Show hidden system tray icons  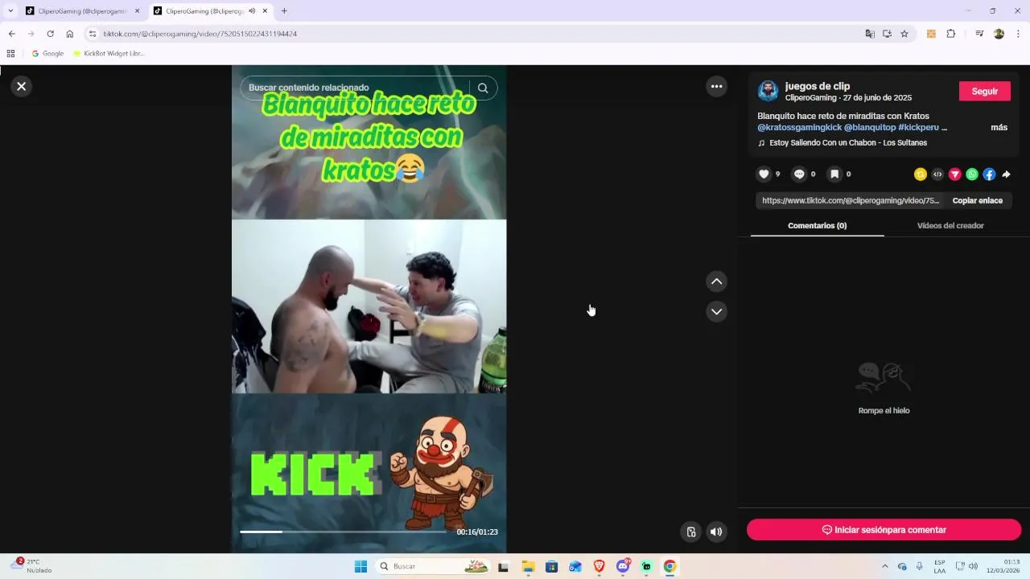(x=885, y=566)
